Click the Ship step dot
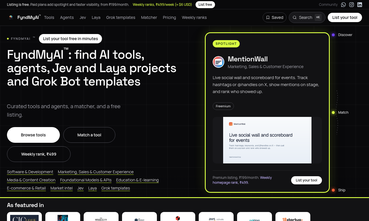 333,190
